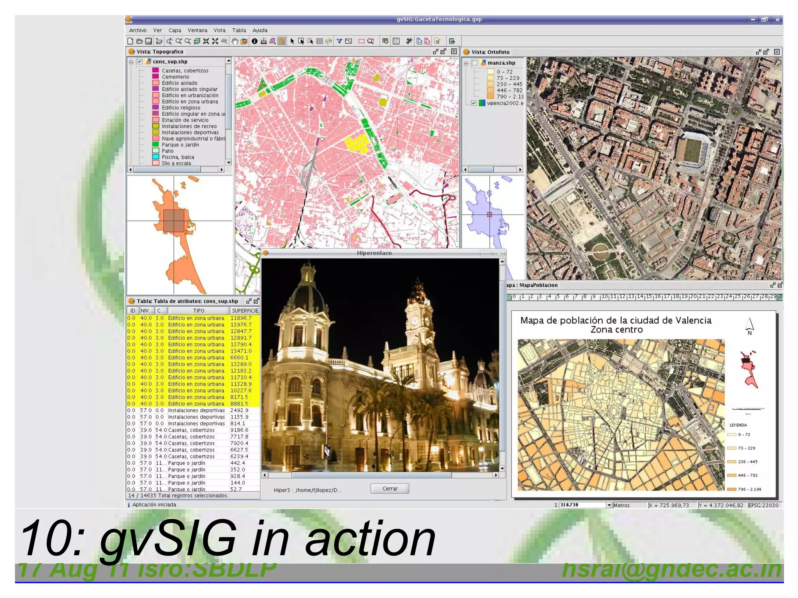Click the blue Copy documents icon
Viewport: 798px width, 598px height.
(419, 41)
